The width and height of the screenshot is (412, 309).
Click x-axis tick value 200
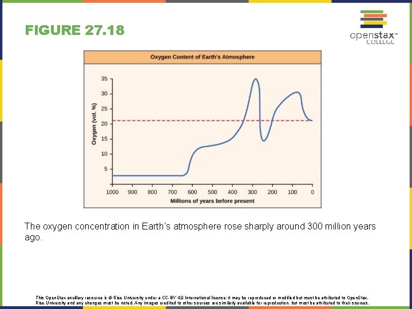pyautogui.click(x=272, y=192)
